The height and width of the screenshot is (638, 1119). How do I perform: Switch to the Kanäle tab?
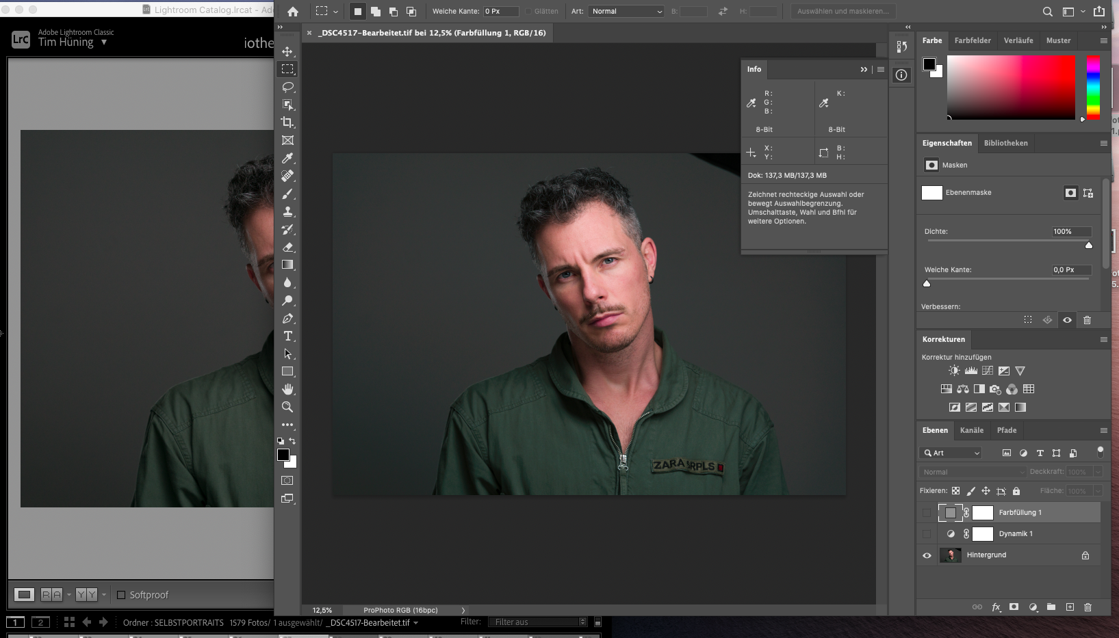coord(972,430)
